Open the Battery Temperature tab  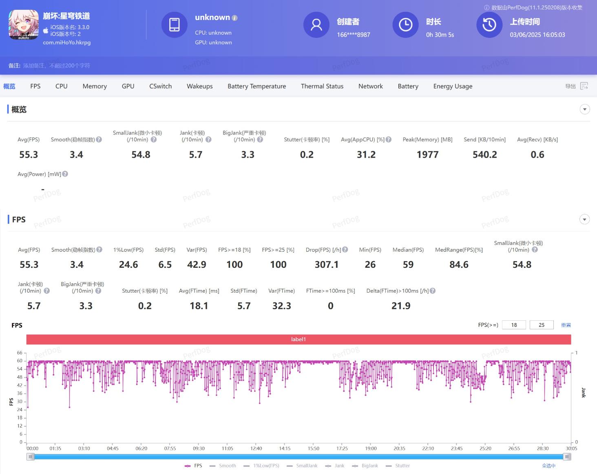pos(257,86)
